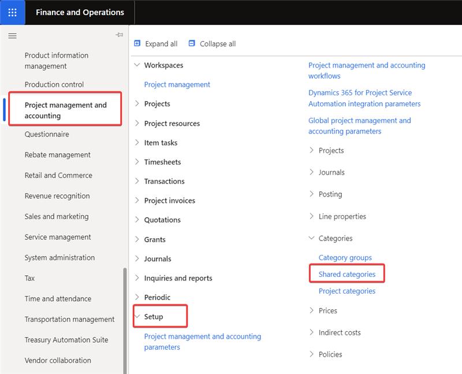Select the Production control module

[54, 84]
